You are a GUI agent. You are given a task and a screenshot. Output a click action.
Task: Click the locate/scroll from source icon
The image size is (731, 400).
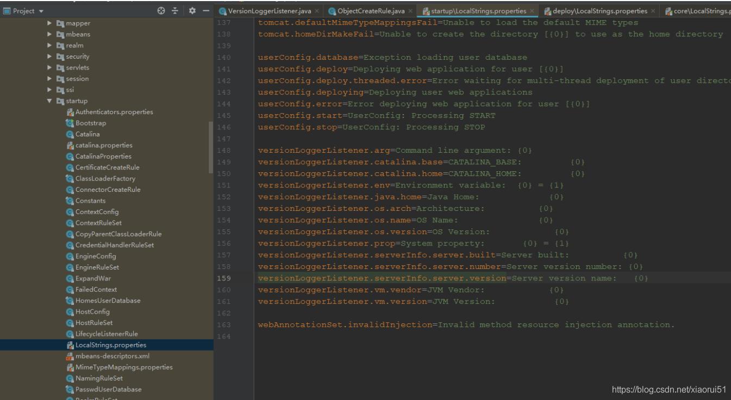tap(161, 11)
